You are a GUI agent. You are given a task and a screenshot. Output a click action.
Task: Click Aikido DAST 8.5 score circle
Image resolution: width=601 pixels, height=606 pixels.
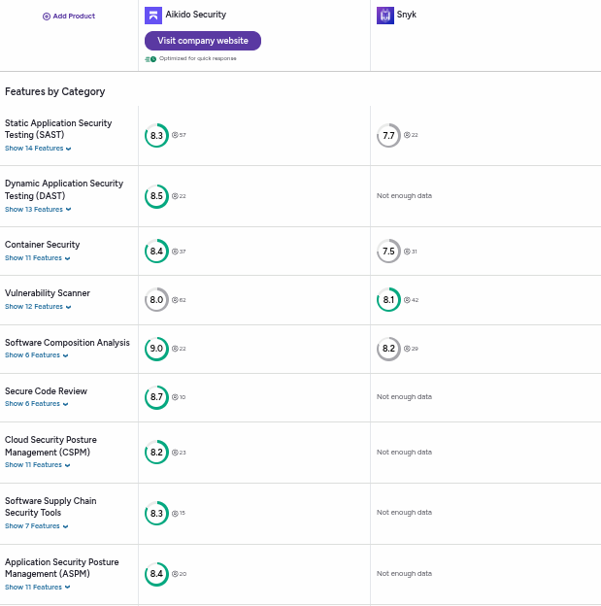point(156,196)
